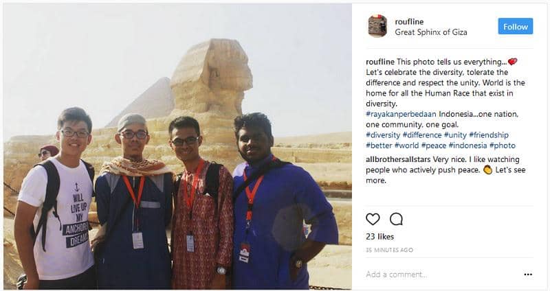Open the #photo hashtag
The image size is (550, 291).
pyautogui.click(x=503, y=145)
